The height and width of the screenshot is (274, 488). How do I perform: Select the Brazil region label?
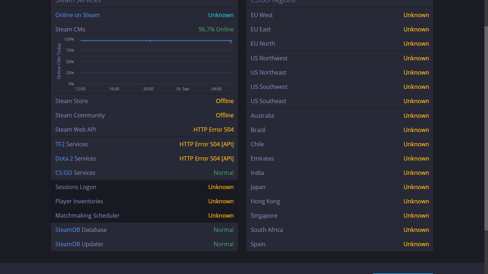(x=258, y=130)
